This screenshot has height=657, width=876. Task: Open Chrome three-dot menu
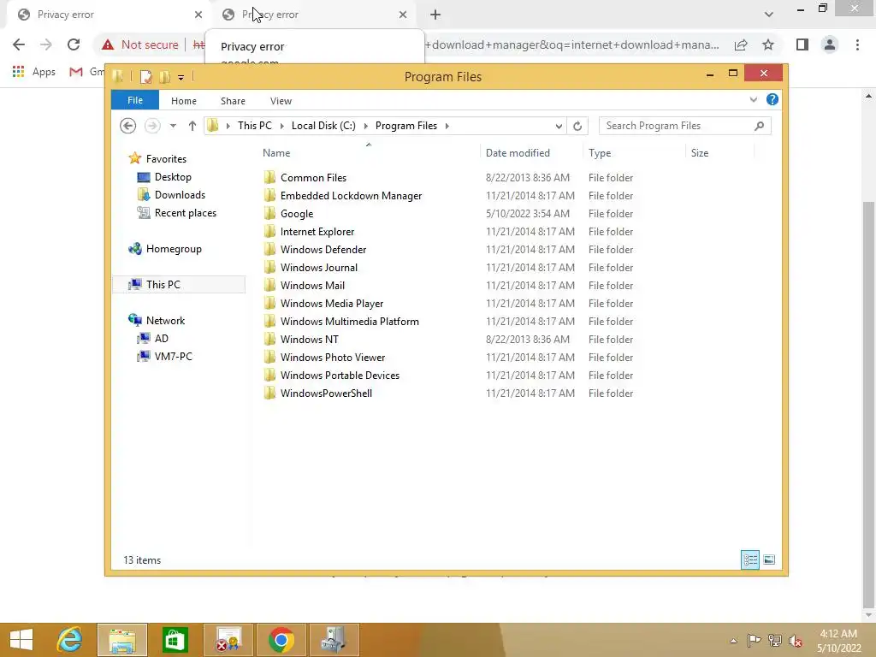coord(857,44)
